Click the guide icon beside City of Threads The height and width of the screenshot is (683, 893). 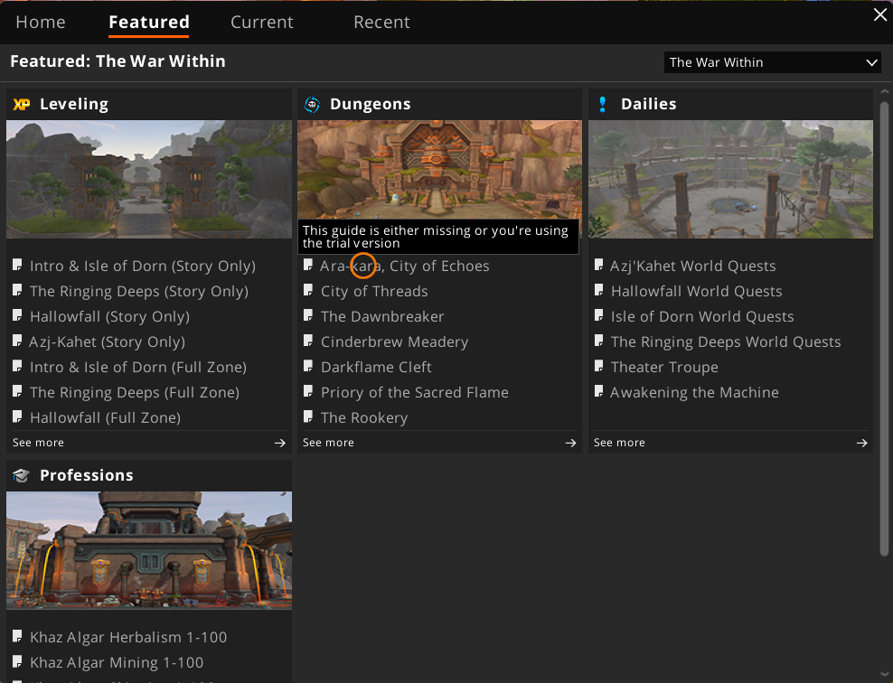(308, 291)
